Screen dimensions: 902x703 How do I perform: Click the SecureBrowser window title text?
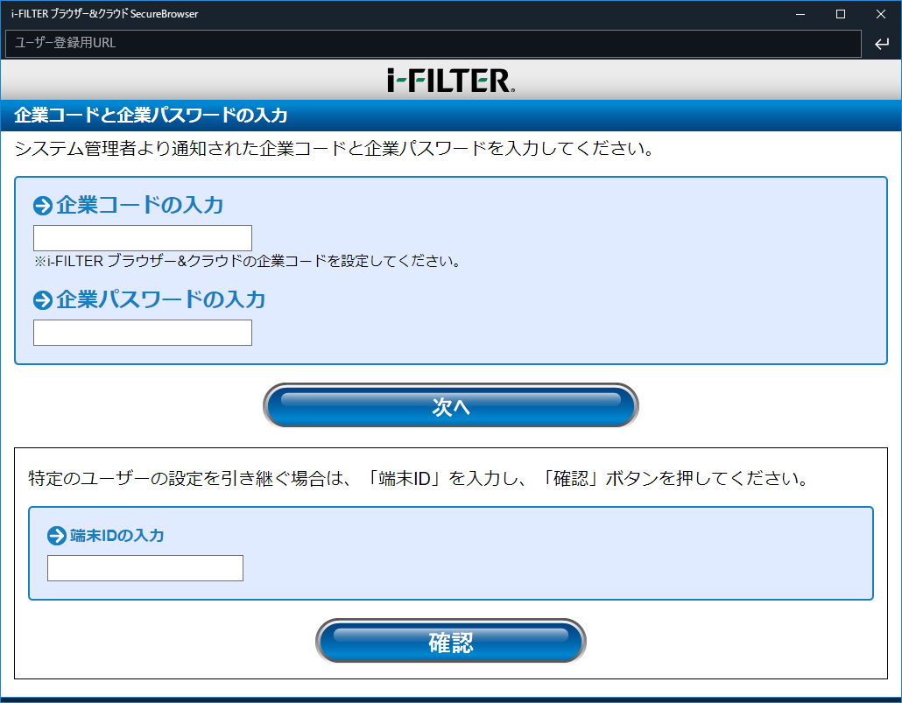[105, 14]
